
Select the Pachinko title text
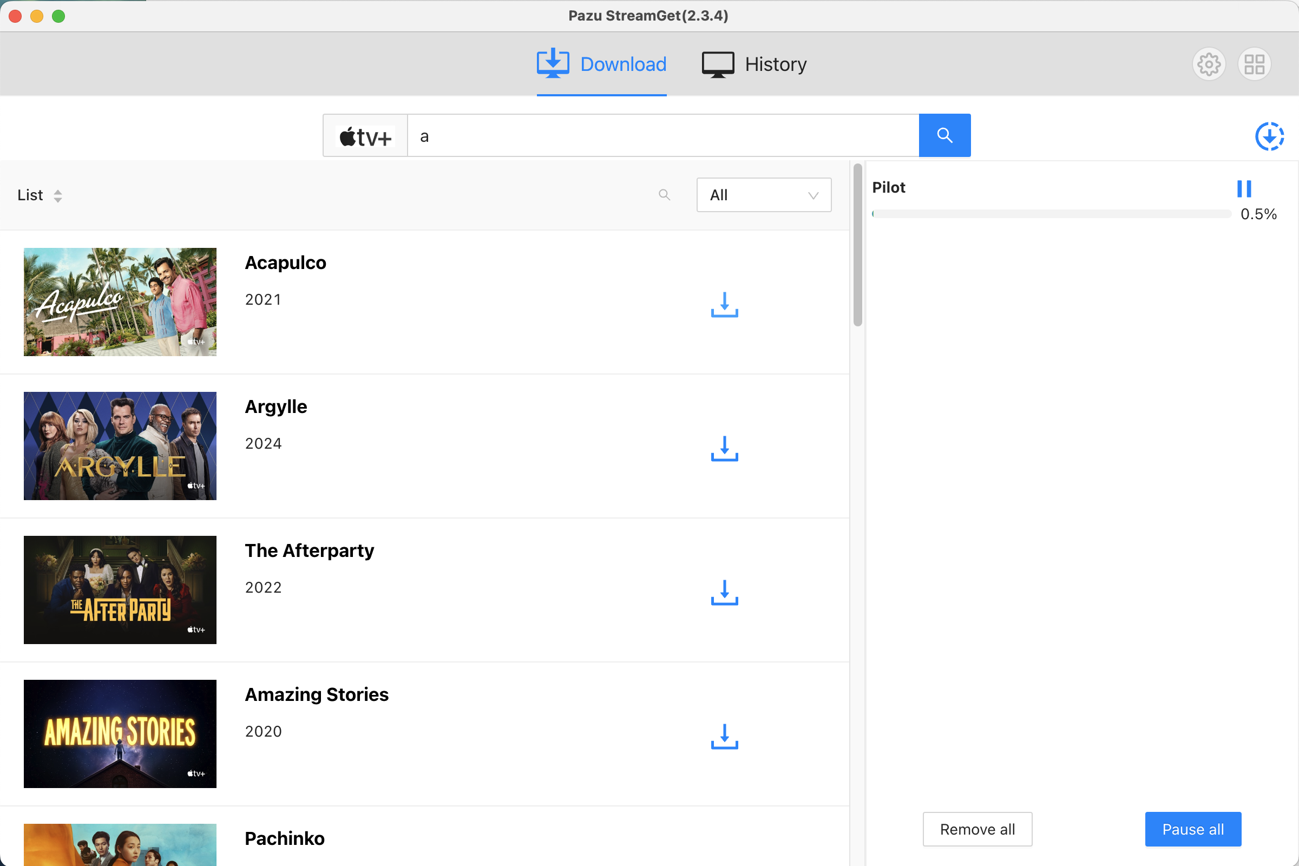(285, 839)
